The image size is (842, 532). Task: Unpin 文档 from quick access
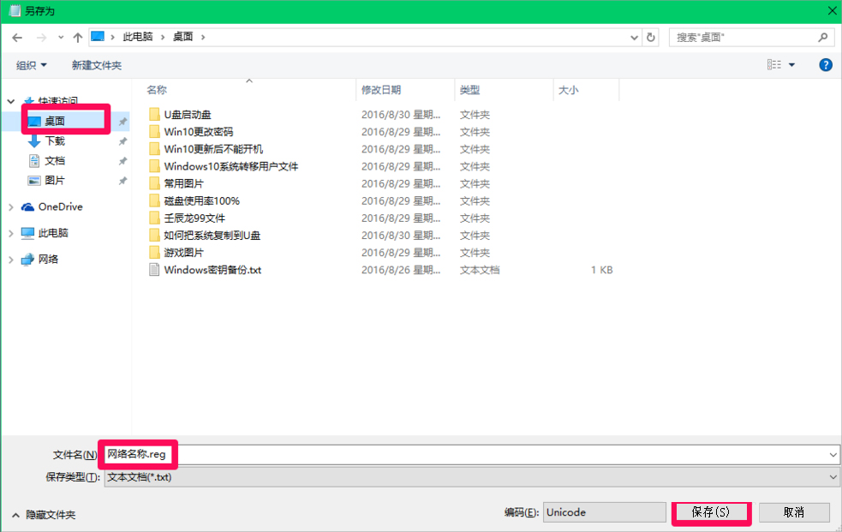click(122, 160)
